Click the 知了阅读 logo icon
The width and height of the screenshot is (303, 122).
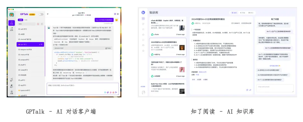pyautogui.click(x=143, y=12)
